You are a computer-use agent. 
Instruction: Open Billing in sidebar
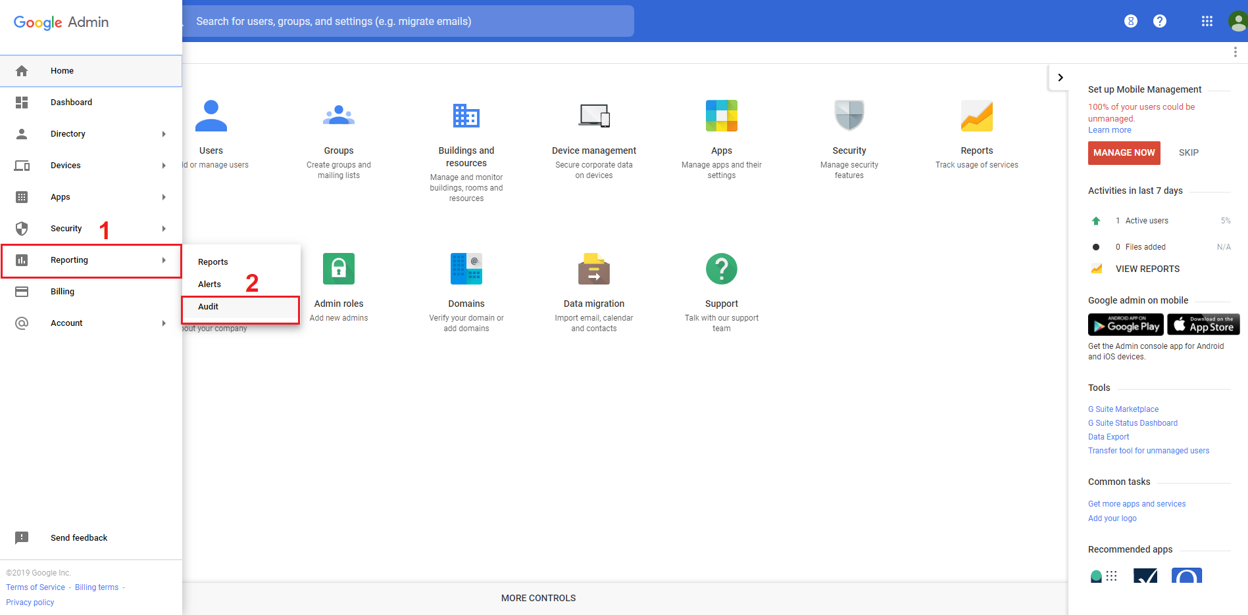point(91,292)
